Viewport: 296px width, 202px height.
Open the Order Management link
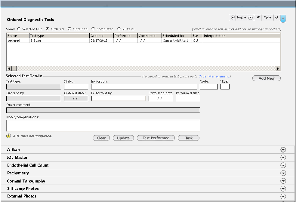[x=214, y=76]
